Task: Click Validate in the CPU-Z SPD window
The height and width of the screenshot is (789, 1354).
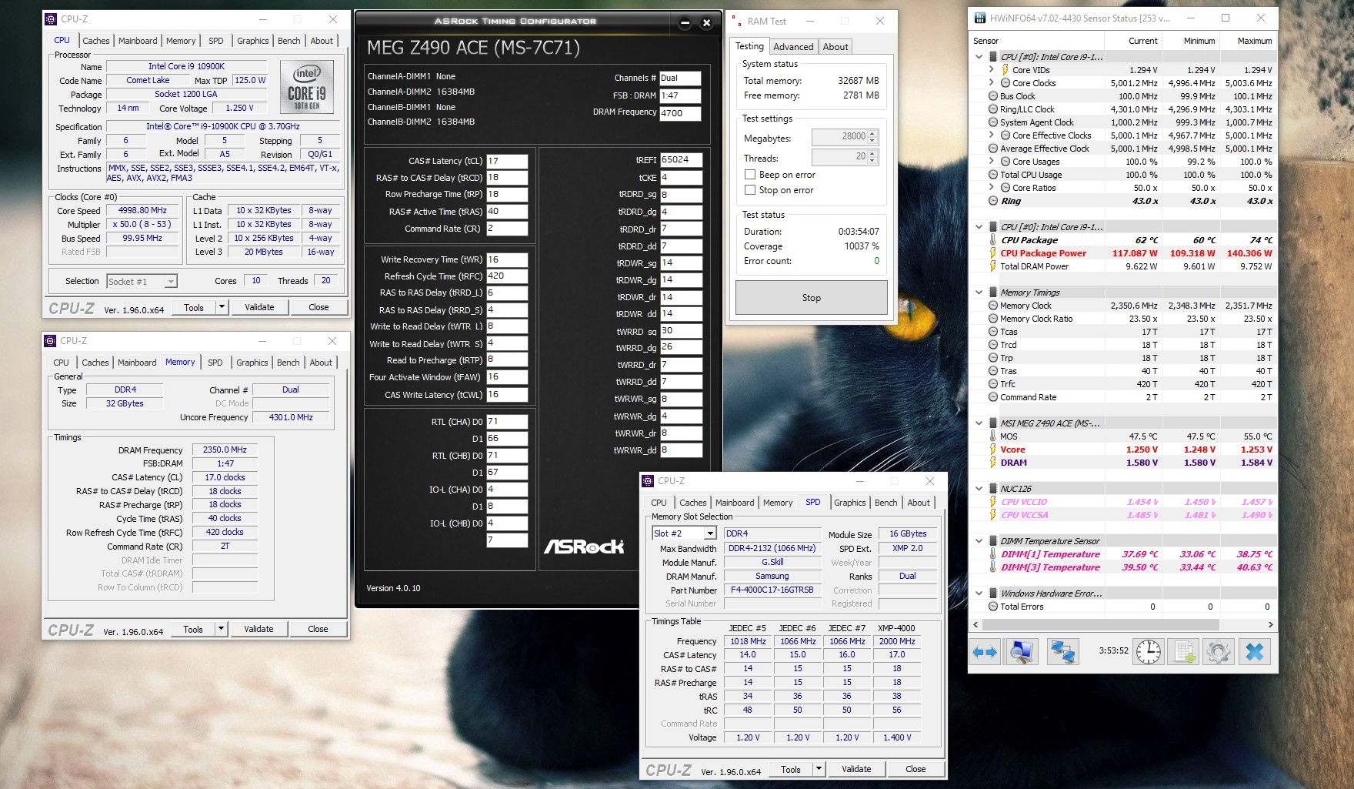Action: click(856, 769)
